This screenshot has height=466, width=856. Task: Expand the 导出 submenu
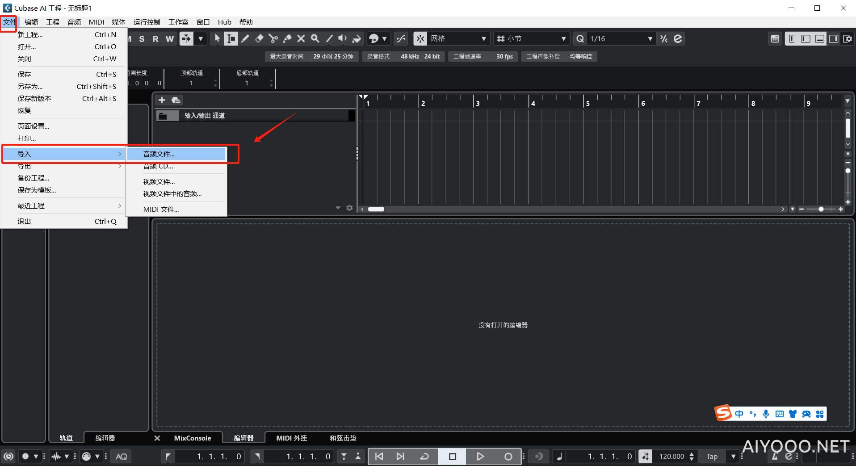pyautogui.click(x=64, y=166)
